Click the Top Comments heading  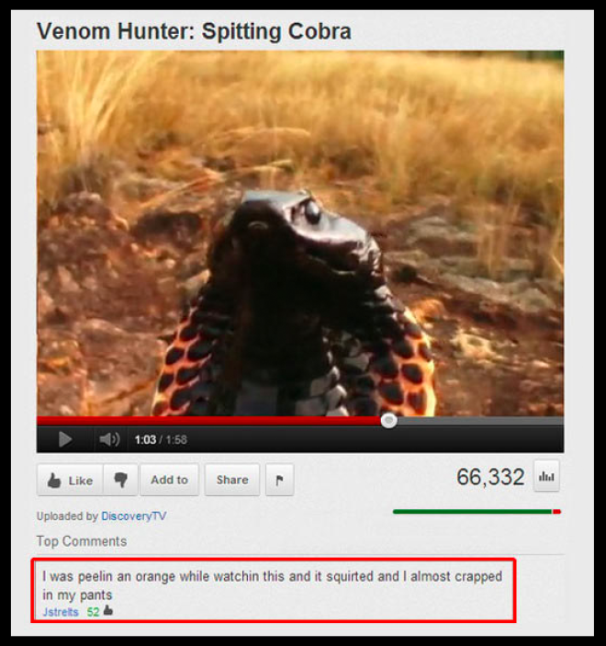pyautogui.click(x=82, y=541)
